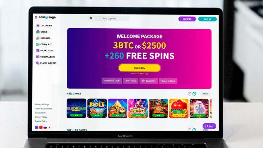Switch language with the Chinese flag
Viewport: 263px width, 148px height.
tap(41, 127)
